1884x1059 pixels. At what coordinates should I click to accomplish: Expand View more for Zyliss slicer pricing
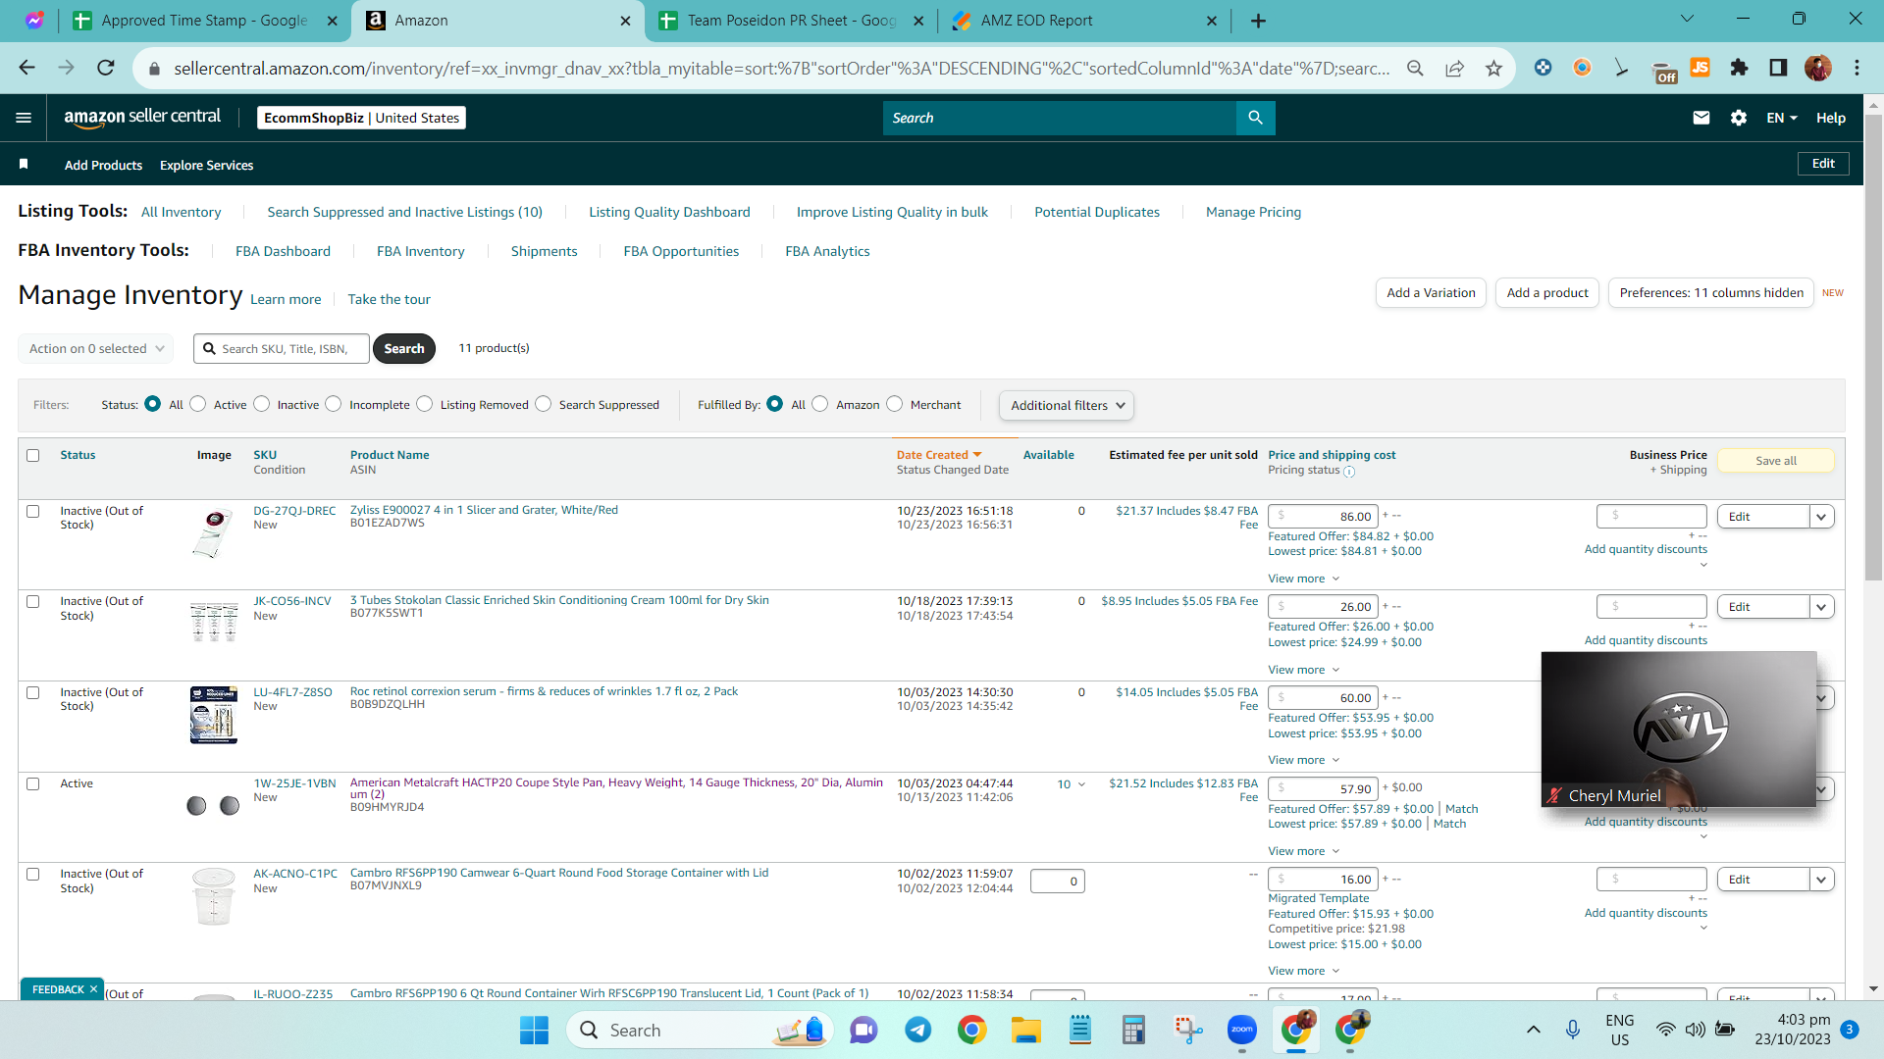pos(1303,579)
